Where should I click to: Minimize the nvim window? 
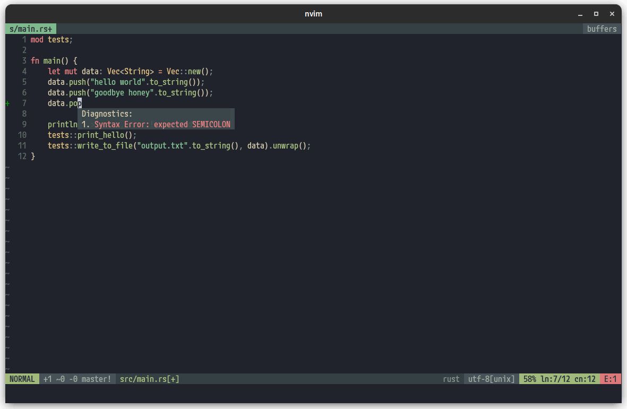pyautogui.click(x=580, y=14)
